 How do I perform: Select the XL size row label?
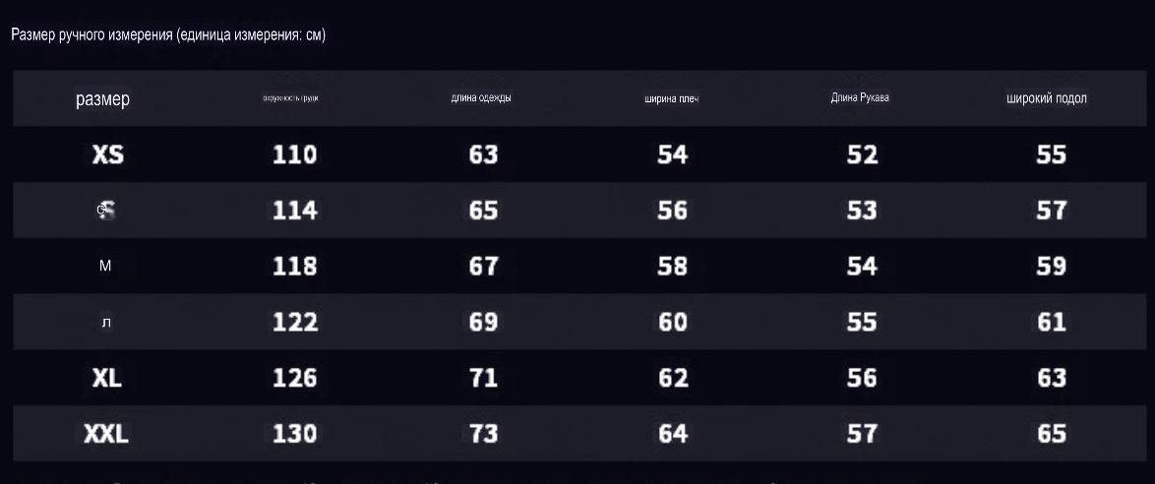[107, 378]
